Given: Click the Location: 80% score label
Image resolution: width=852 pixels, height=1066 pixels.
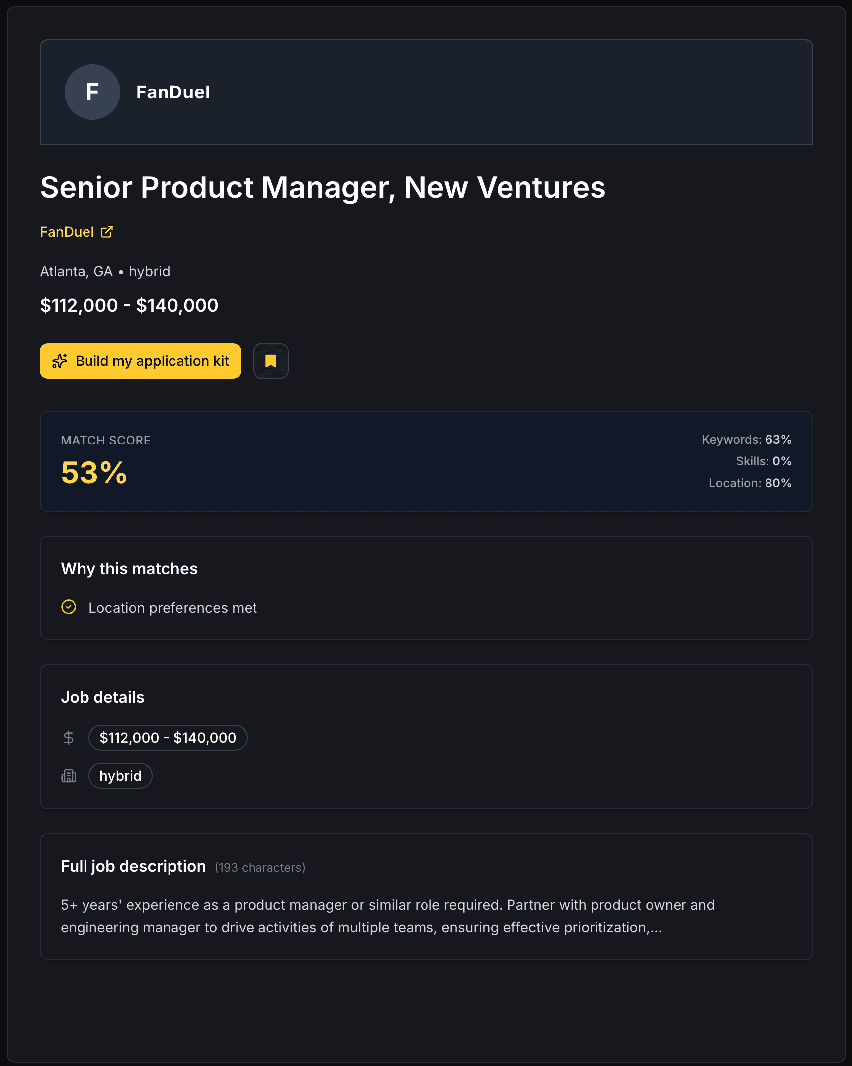Looking at the screenshot, I should (x=750, y=483).
